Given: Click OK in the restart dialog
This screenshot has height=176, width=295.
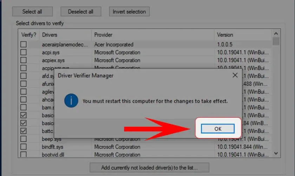Looking at the screenshot, I should (x=218, y=129).
